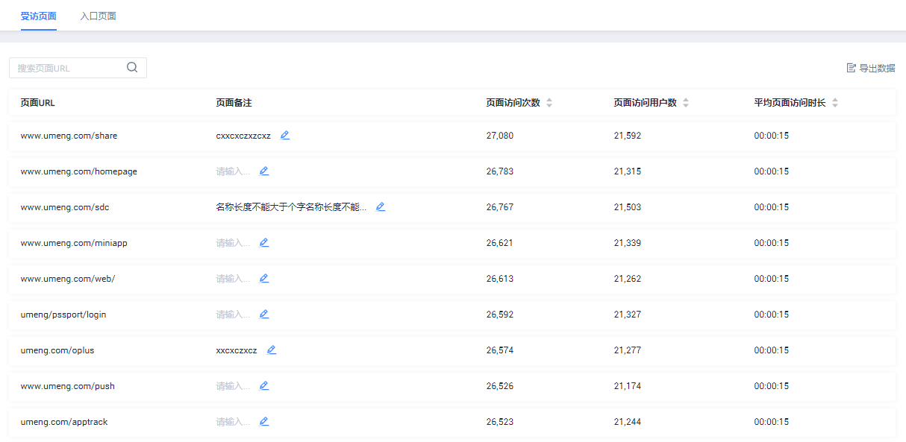Click pencil icon in www.umeng.com/sdc row

click(x=381, y=207)
